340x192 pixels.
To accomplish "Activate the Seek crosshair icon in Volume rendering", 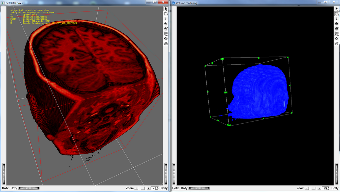I will [337, 39].
